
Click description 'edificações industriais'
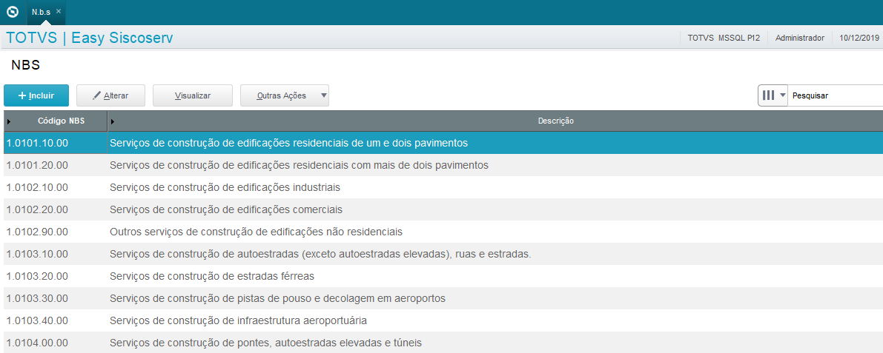tap(289, 187)
